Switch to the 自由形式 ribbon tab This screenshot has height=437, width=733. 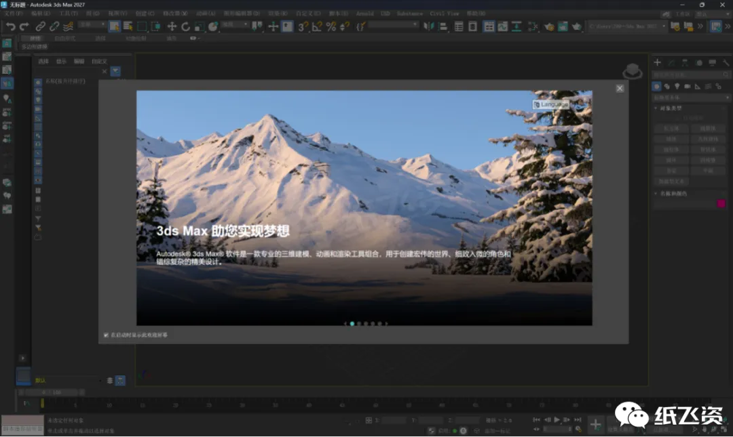click(x=64, y=39)
